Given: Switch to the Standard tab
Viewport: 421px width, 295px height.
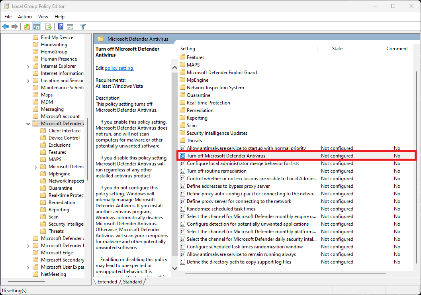Looking at the screenshot, I should click(132, 282).
